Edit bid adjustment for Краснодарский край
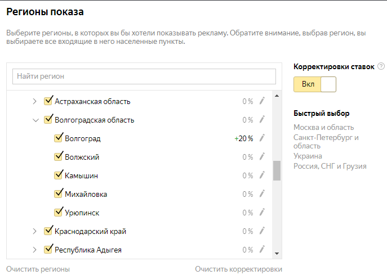Viewport: 387px width, 275px height. click(262, 231)
